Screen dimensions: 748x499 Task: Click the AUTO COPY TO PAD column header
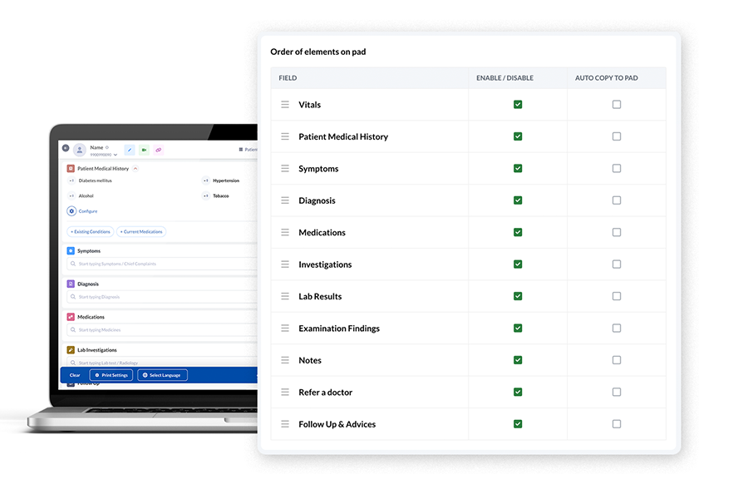[607, 78]
